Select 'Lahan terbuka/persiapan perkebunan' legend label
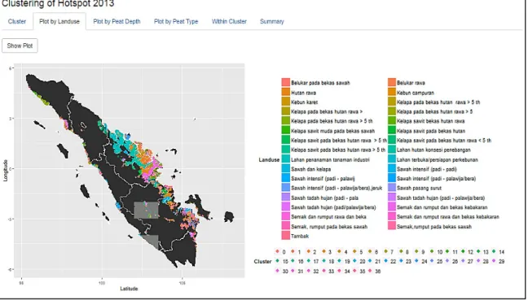The width and height of the screenshot is (528, 300). click(x=437, y=159)
